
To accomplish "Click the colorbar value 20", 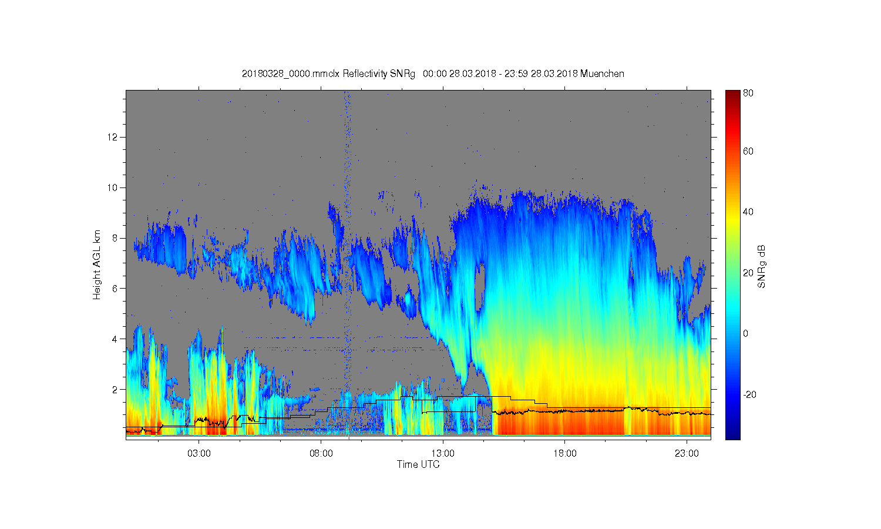I will point(748,273).
